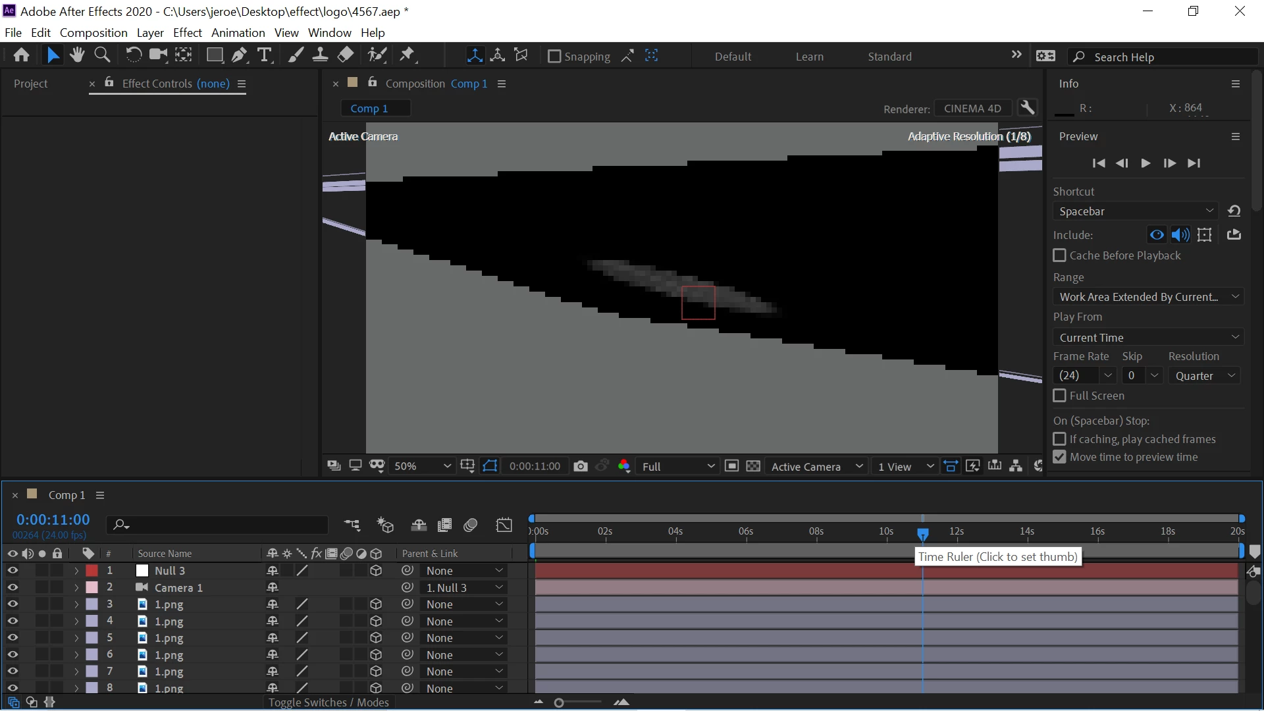Hide the Camera 1 layer with the eye icon

pyautogui.click(x=12, y=587)
